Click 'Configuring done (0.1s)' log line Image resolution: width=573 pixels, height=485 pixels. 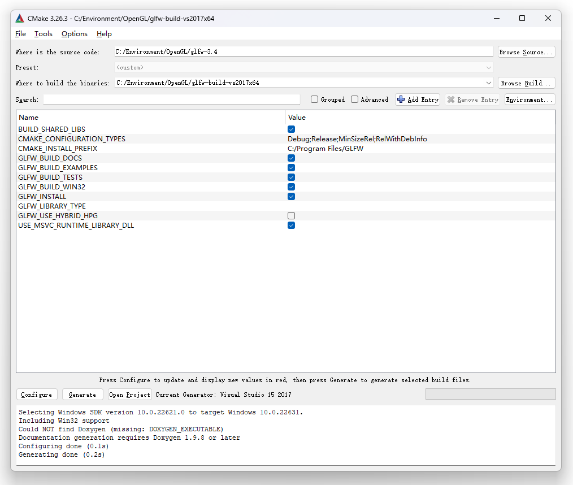click(x=64, y=446)
